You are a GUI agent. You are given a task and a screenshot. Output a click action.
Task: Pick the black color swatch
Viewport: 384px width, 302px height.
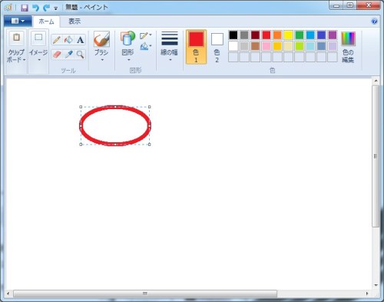pyautogui.click(x=233, y=35)
